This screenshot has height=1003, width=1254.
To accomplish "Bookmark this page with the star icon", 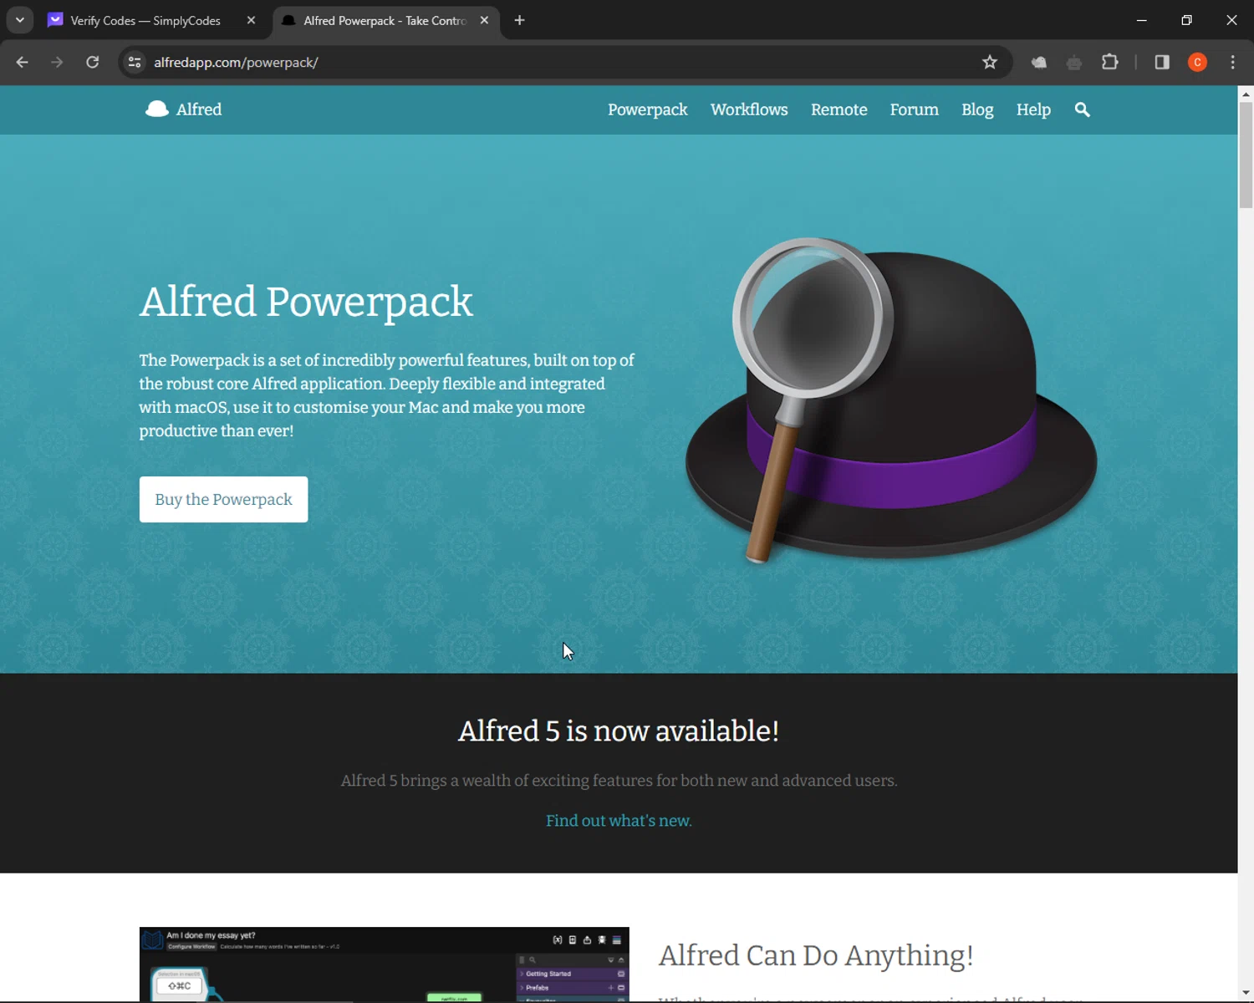I will (x=990, y=62).
